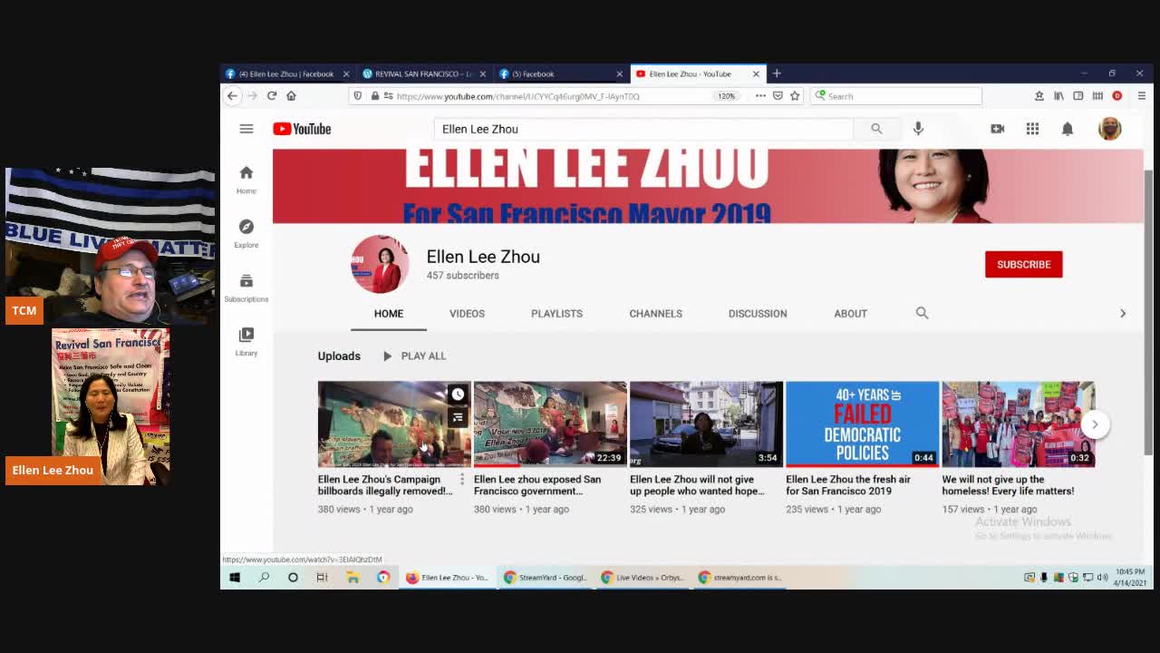Open 'the fresh air for San Francisco 2019' title
1160x653 pixels.
(x=848, y=485)
